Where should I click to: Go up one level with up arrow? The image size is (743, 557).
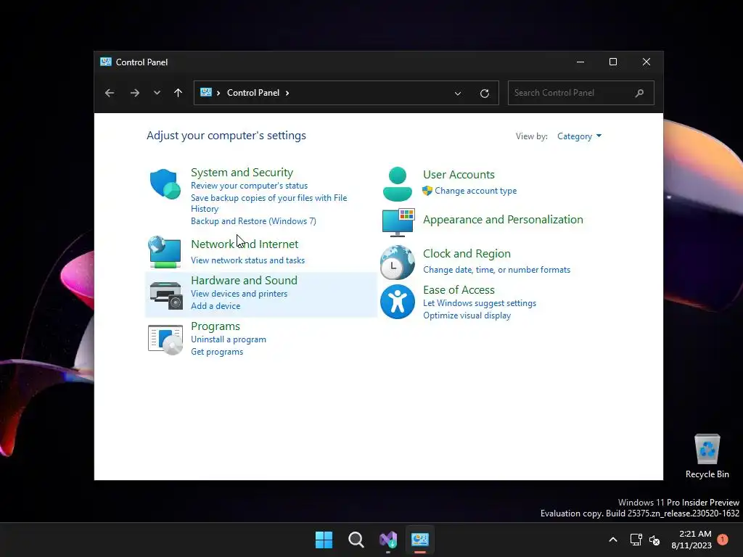coord(178,93)
